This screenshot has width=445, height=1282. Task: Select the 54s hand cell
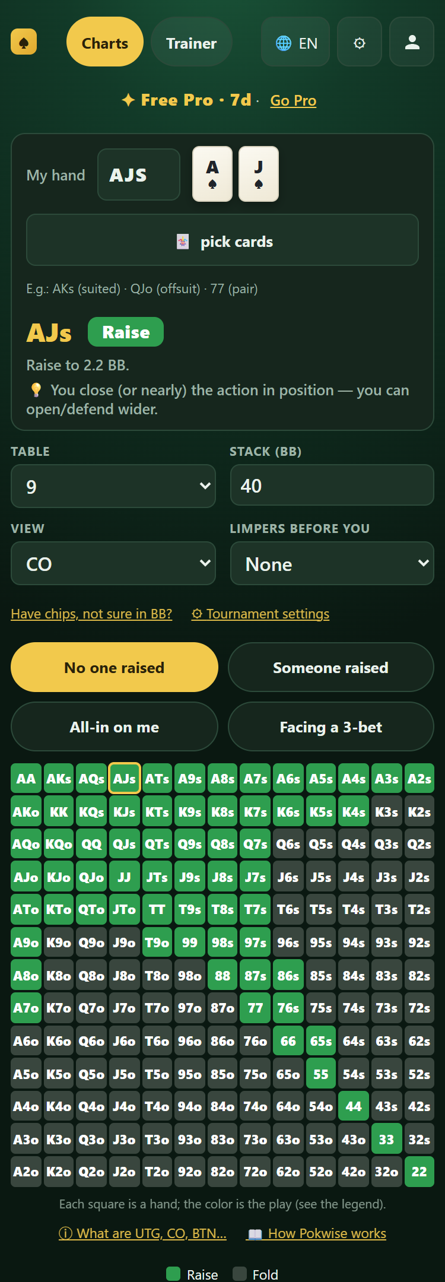[x=354, y=1074]
